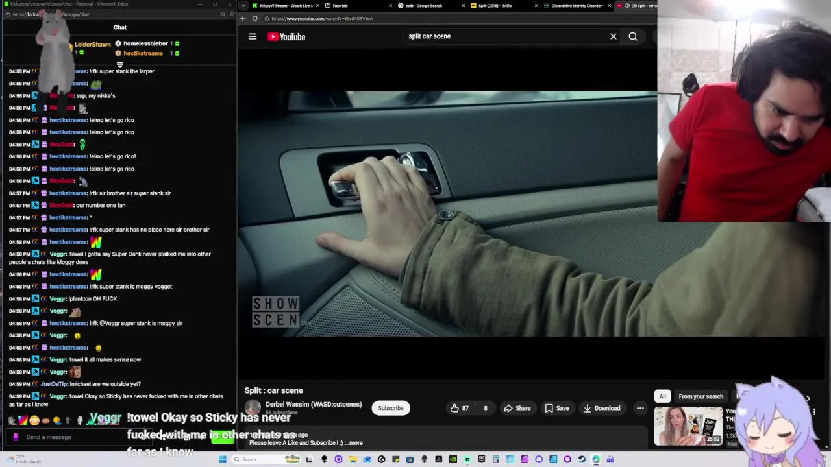831x467 pixels.
Task: Close the New tab browser tab
Action: [x=390, y=5]
